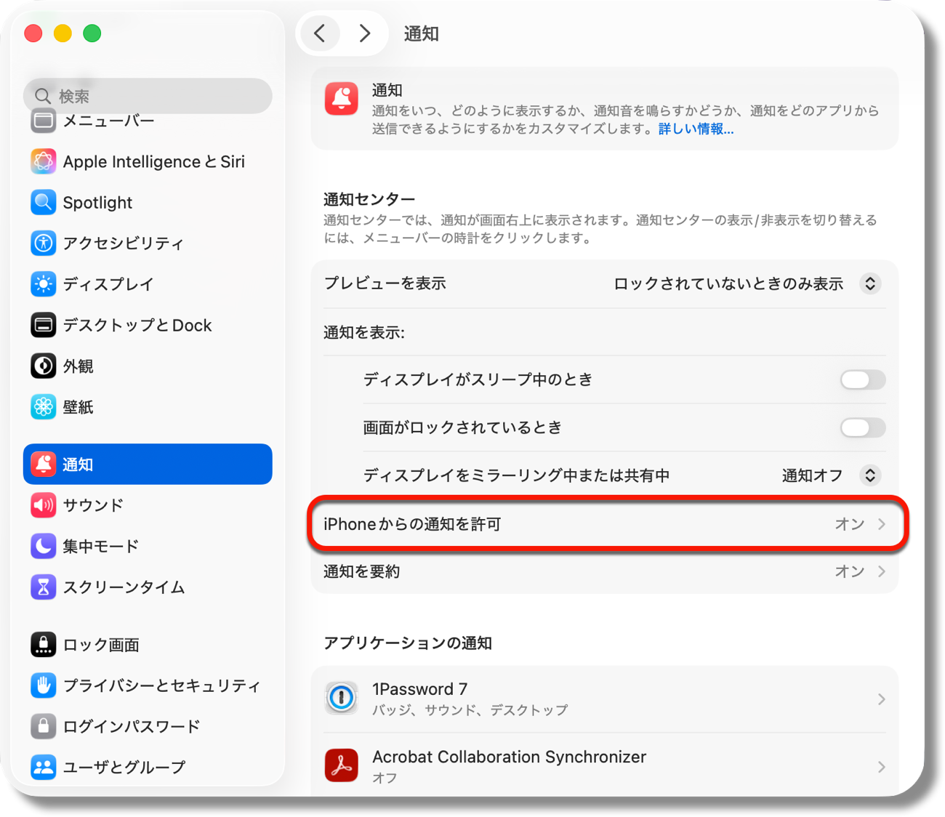Toggle ディスプレイがスリープ中のとき notifications switch

pos(862,379)
